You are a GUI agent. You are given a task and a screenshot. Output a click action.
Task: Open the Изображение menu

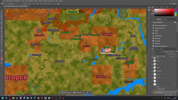point(18,1)
